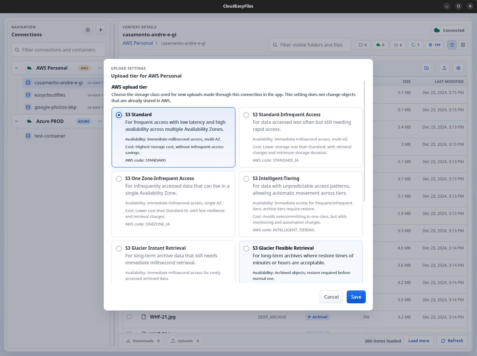The width and height of the screenshot is (477, 356).
Task: Switch to grid view layout
Action: 463,45
